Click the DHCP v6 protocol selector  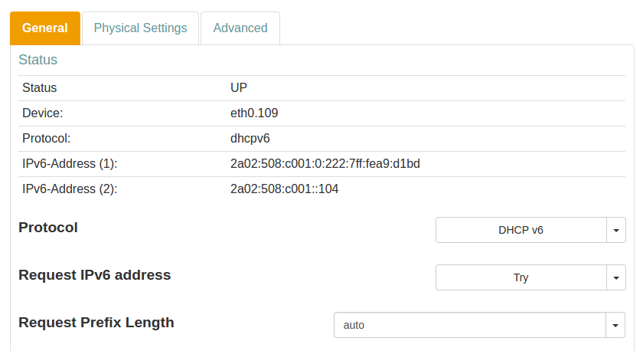click(x=521, y=230)
